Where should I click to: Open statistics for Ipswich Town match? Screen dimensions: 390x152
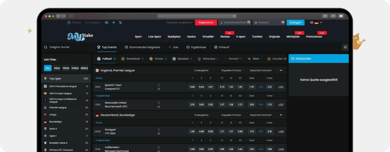point(159,89)
